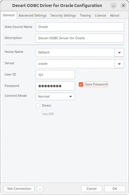Viewport: 129px width, 195px height.
Task: Click the Description input field
Action: click(80, 38)
